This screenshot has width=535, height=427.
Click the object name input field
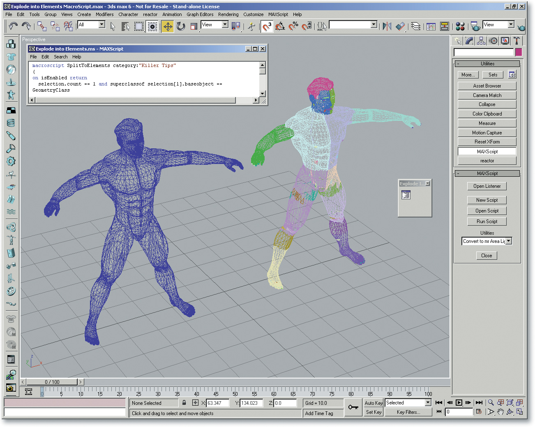click(484, 52)
